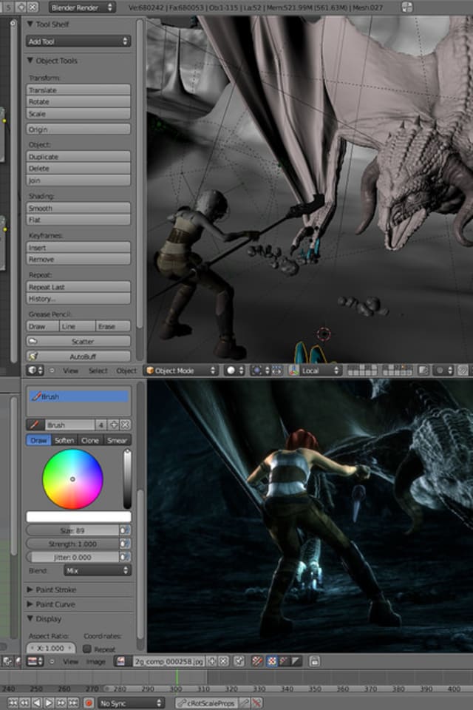Click the Duplicate button
The height and width of the screenshot is (710, 473).
pyautogui.click(x=78, y=157)
